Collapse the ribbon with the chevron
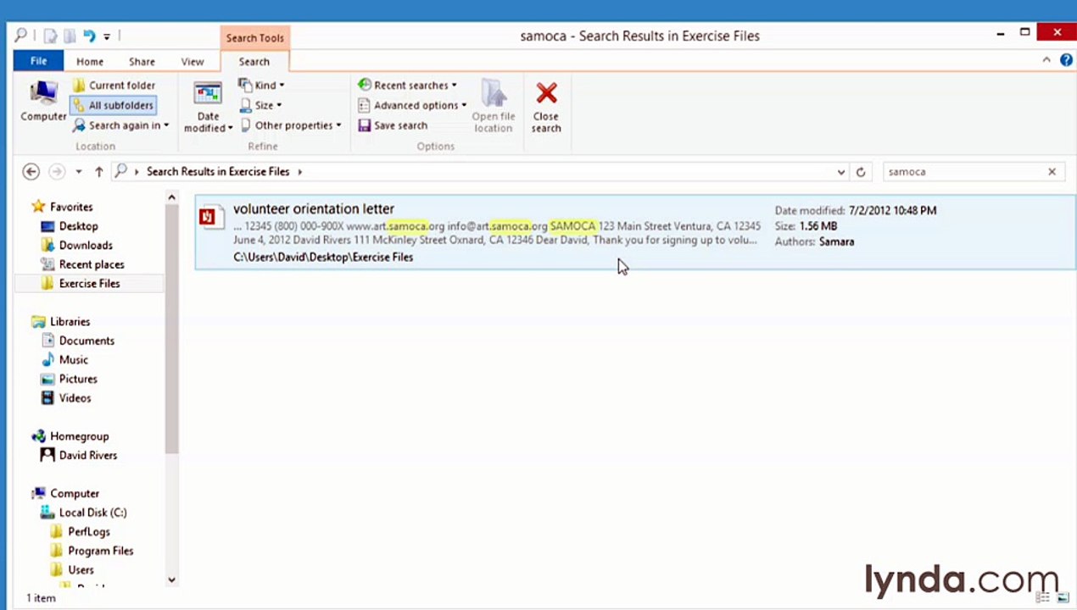This screenshot has height=610, width=1077. pos(1046,60)
